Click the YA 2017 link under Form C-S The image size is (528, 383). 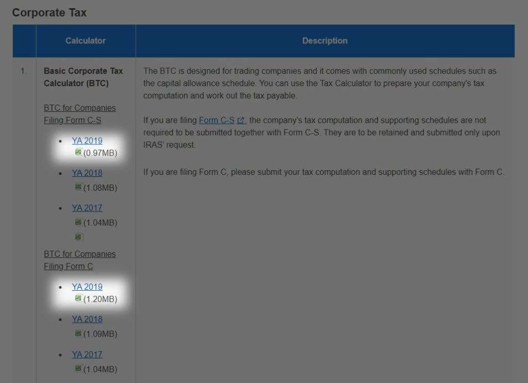click(x=87, y=207)
